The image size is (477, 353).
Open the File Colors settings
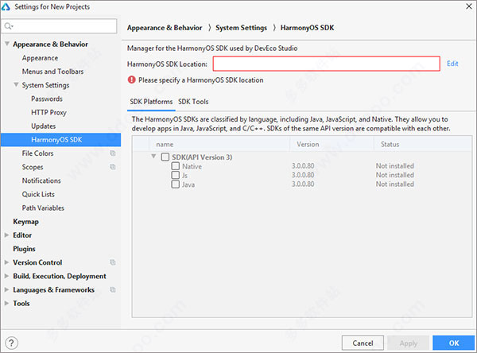37,153
